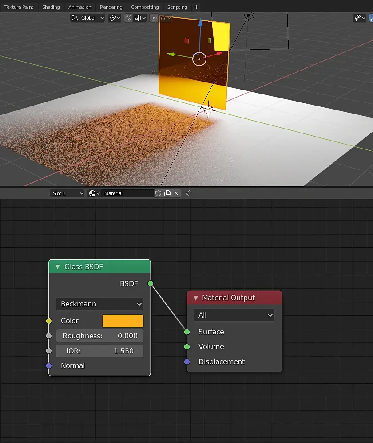This screenshot has width=373, height=443.
Task: Open the Beckmann distribution dropdown
Action: (x=99, y=304)
